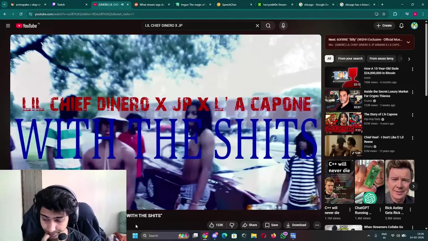This screenshot has width=428, height=241.
Task: Open browser extensions puzzle icon
Action: pos(395,14)
